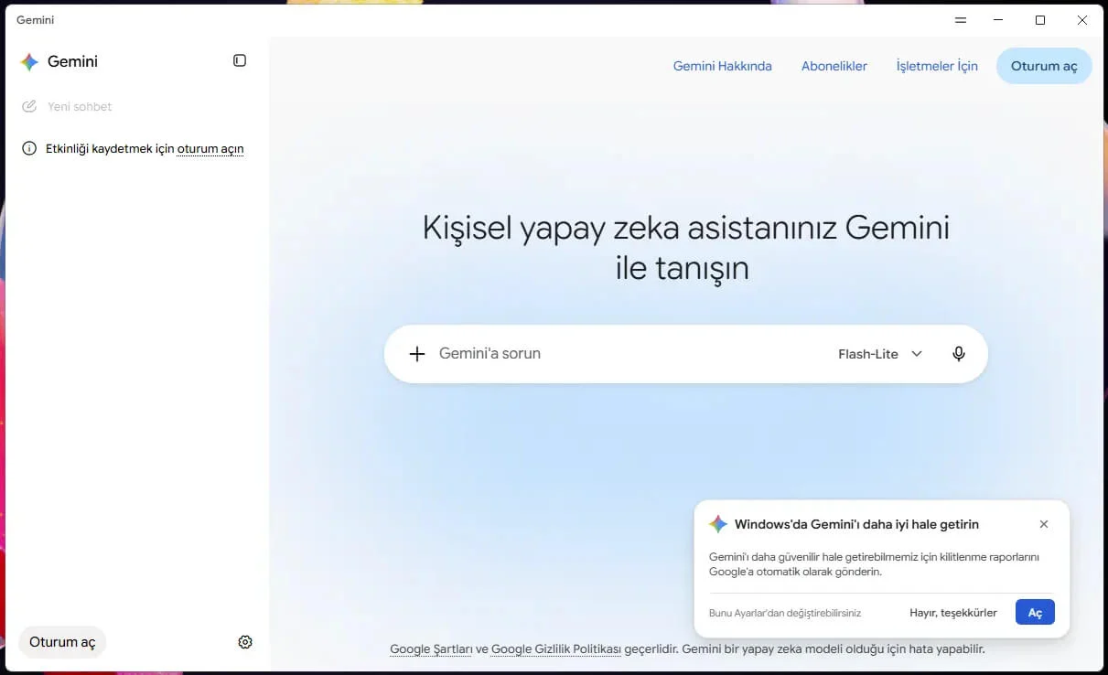This screenshot has width=1108, height=675.
Task: Click Bunu Ayarlar'dan değiştirebilirsiniz text
Action: point(785,613)
